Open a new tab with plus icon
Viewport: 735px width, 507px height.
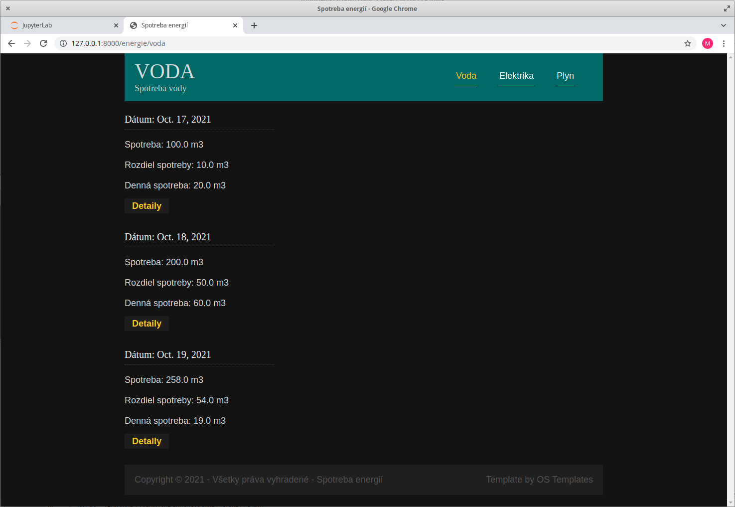(x=254, y=25)
